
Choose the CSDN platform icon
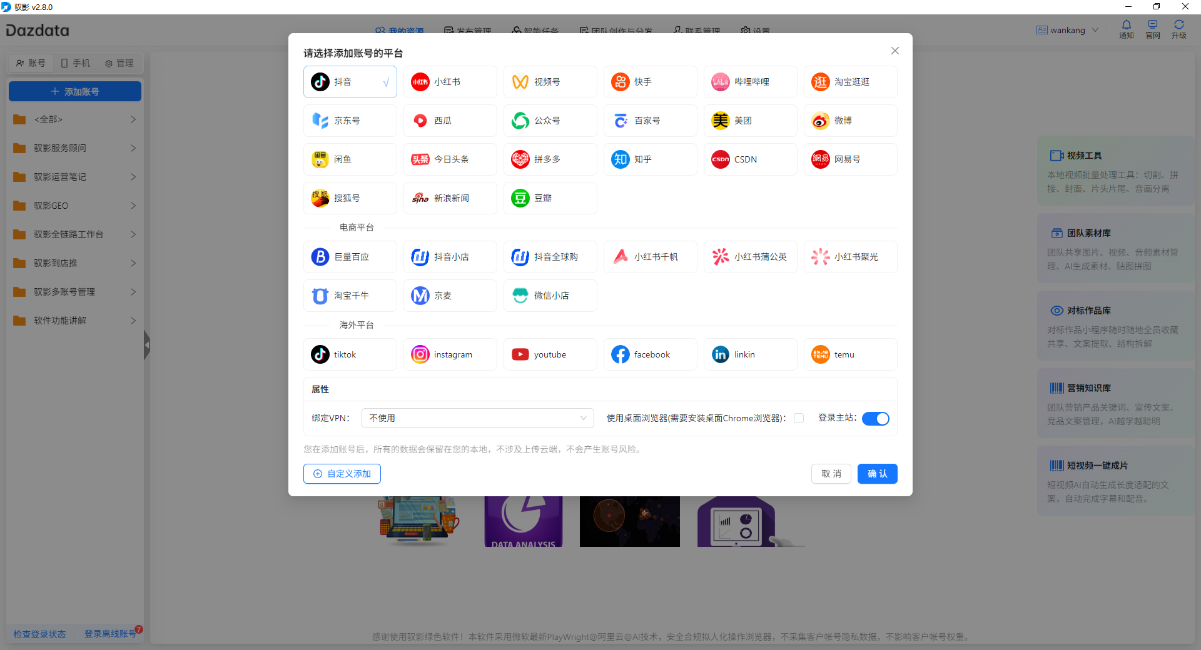click(x=721, y=159)
